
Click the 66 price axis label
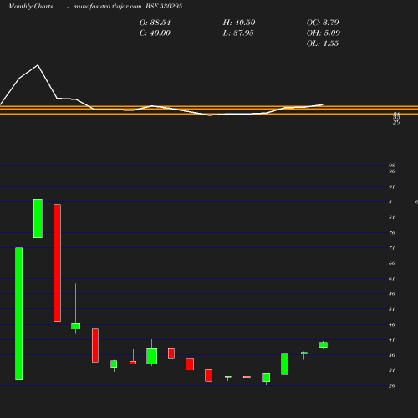click(x=392, y=263)
